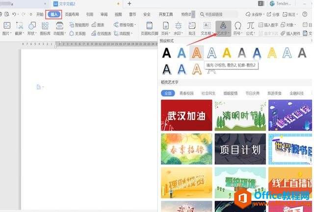
Task: Filter art text by 青春校园 category
Action: (x=186, y=93)
